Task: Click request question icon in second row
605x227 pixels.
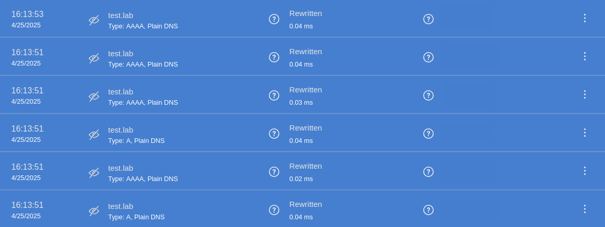Action: 274,57
